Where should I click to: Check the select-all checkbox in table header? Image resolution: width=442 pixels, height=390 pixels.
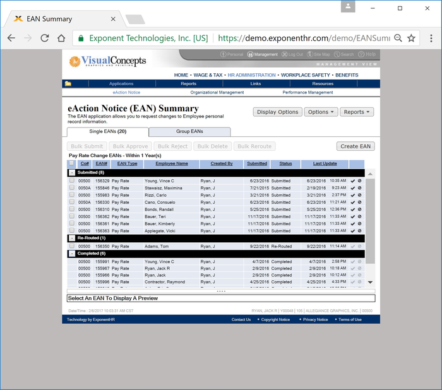point(71,163)
